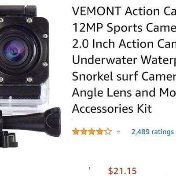Click the VEMONT Action title line

click(124, 11)
